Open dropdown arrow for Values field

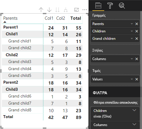coord(132,79)
